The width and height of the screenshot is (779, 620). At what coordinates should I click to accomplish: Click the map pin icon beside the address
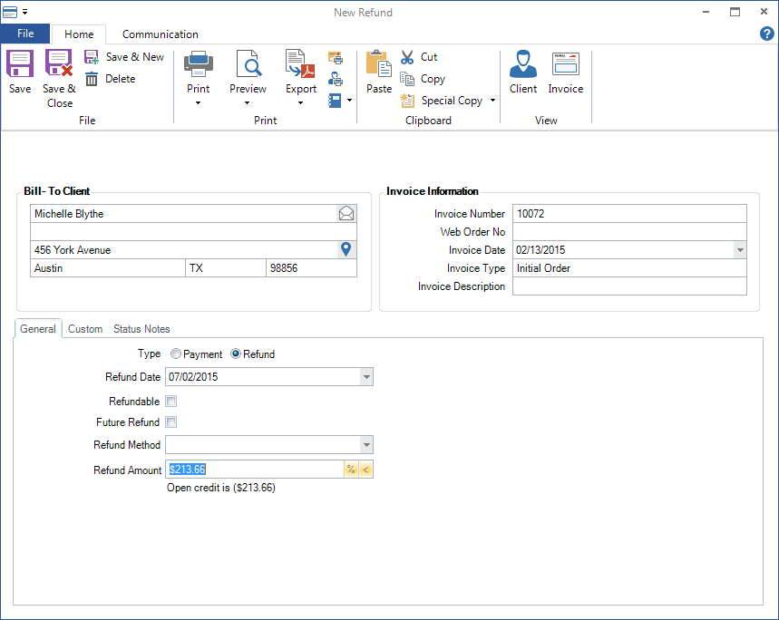(x=346, y=249)
